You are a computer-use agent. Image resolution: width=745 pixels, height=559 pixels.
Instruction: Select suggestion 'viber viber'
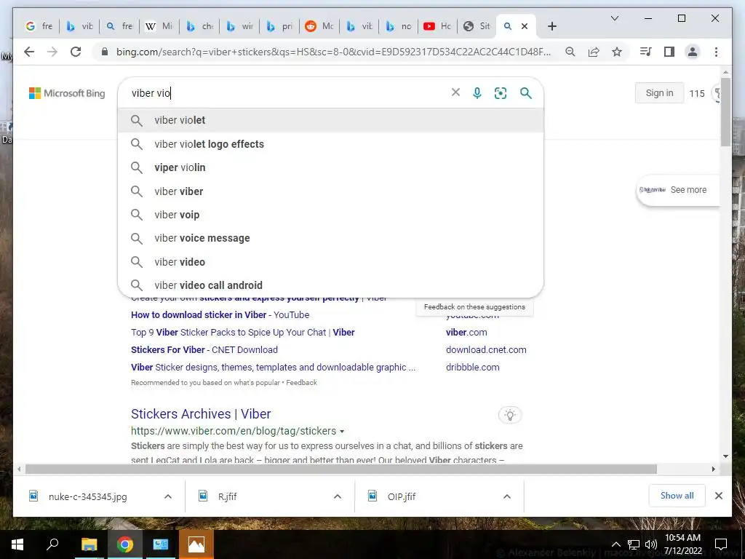coord(331,191)
